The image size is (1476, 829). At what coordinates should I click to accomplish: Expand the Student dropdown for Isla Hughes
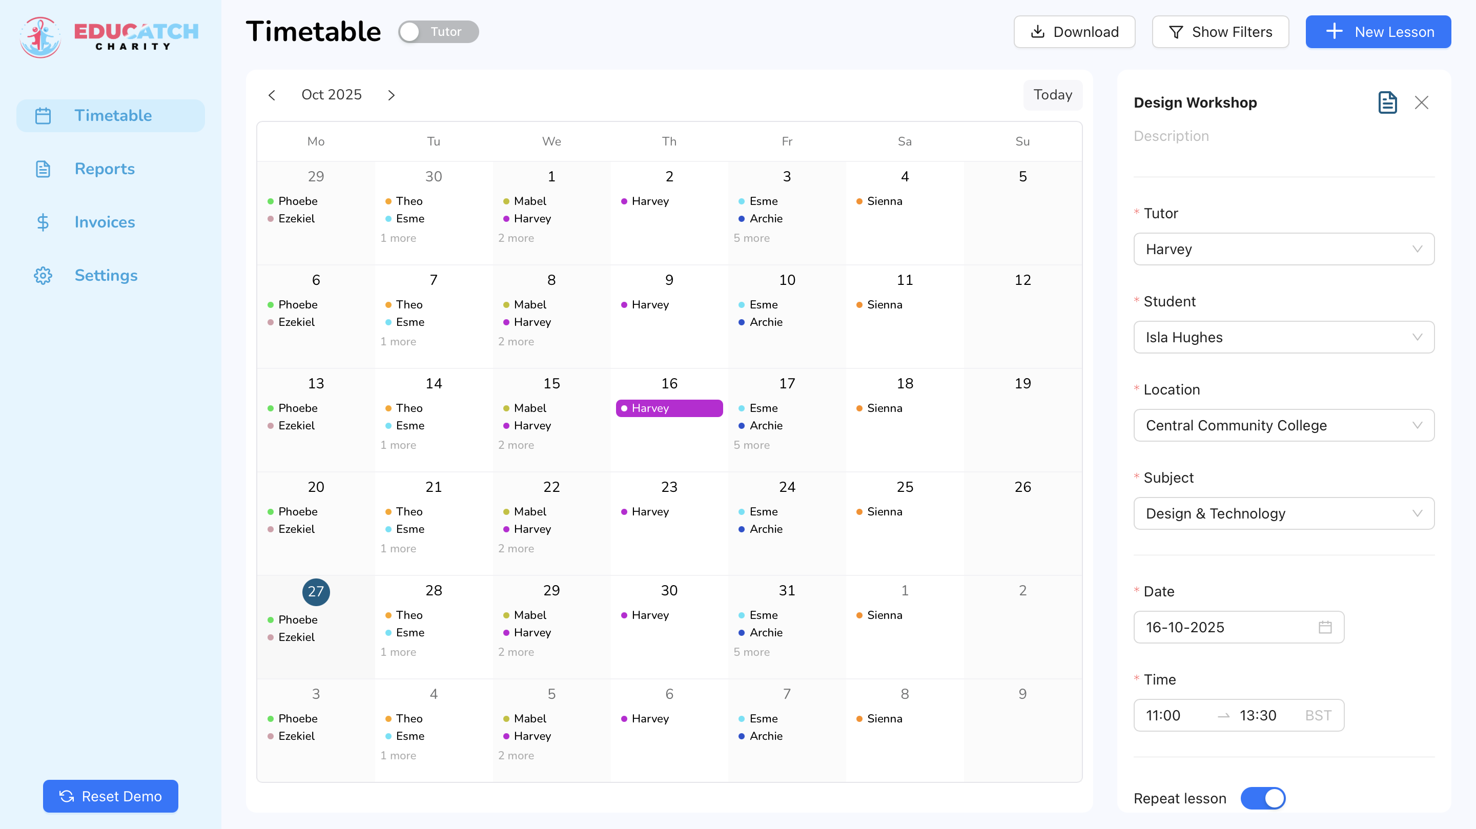[1283, 338]
